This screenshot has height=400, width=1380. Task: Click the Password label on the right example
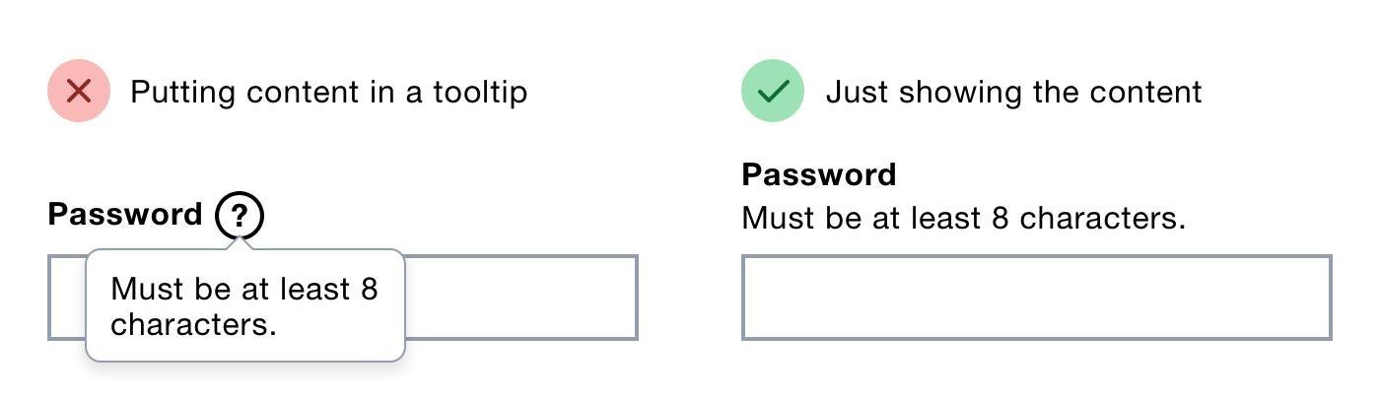click(819, 174)
